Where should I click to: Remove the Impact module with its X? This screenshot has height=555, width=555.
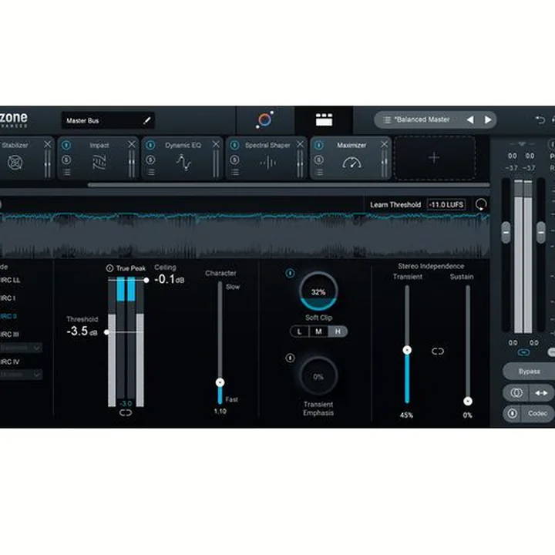(x=132, y=144)
